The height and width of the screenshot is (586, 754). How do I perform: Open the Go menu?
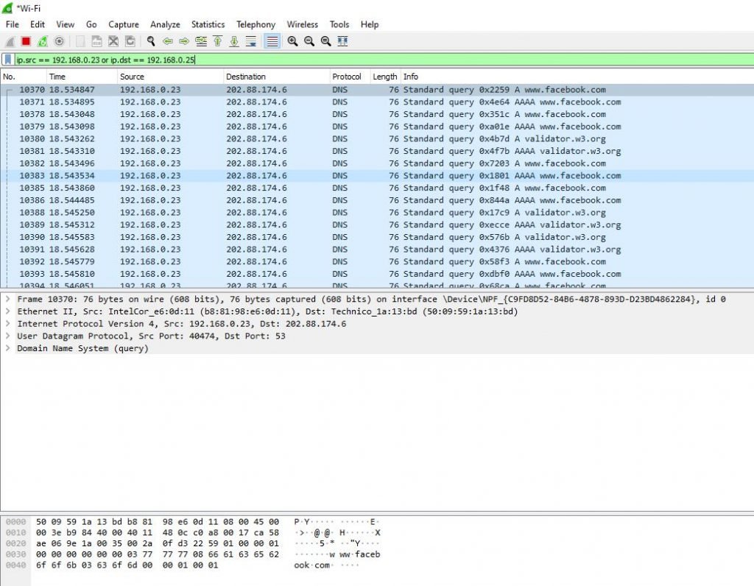coord(91,24)
